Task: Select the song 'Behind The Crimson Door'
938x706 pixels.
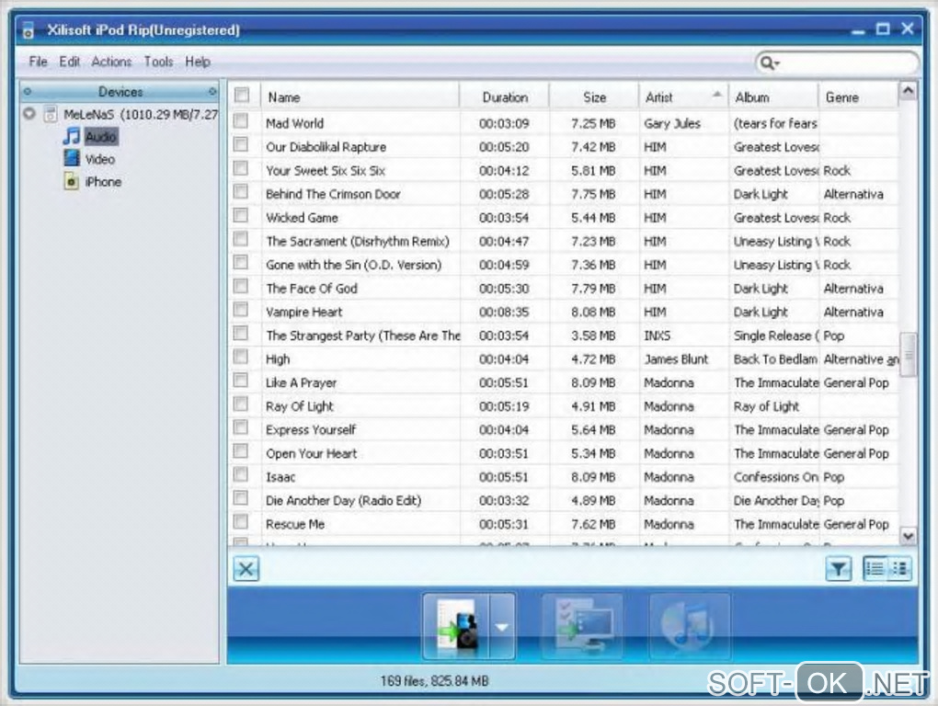Action: tap(333, 194)
